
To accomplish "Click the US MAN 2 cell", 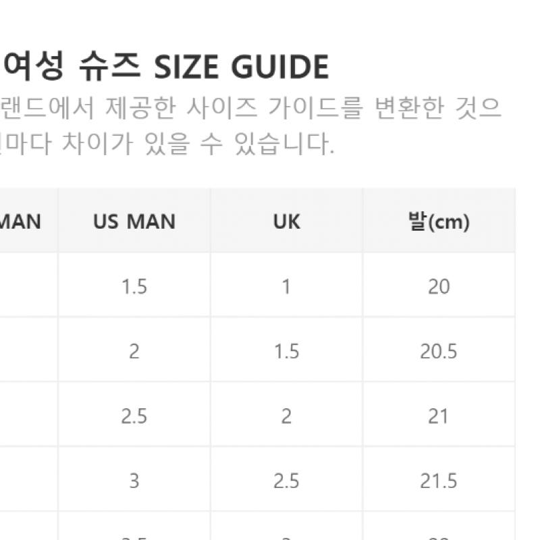I will click(134, 351).
